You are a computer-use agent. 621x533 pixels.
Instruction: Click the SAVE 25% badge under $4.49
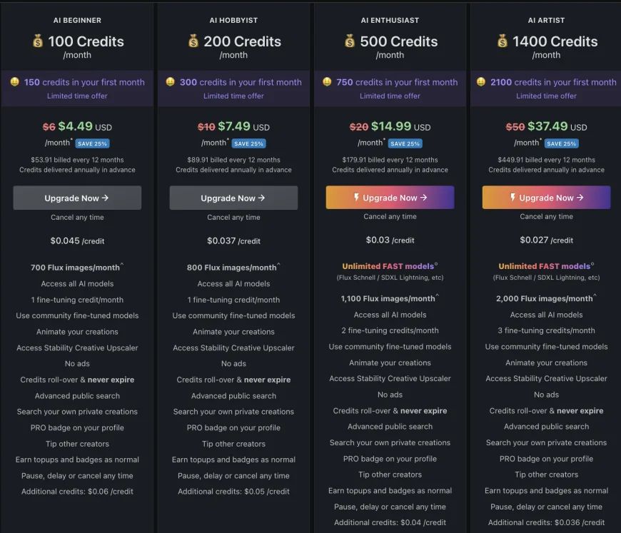pyautogui.click(x=93, y=143)
